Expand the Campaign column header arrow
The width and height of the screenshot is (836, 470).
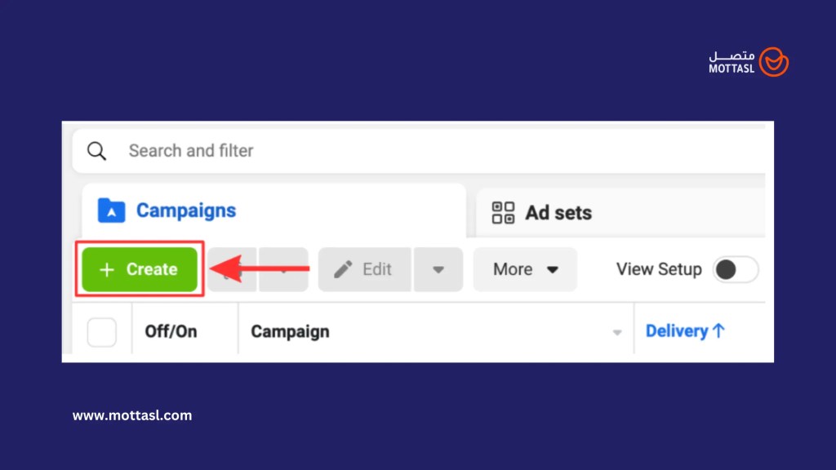coord(617,332)
